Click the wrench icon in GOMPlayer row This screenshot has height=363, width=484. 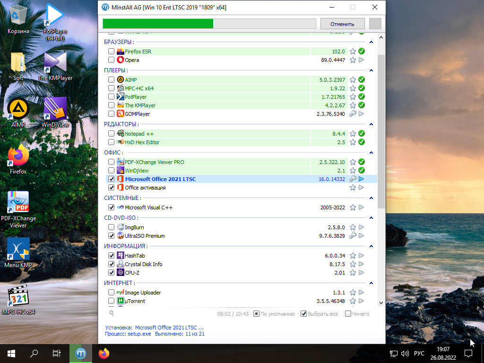(x=353, y=114)
